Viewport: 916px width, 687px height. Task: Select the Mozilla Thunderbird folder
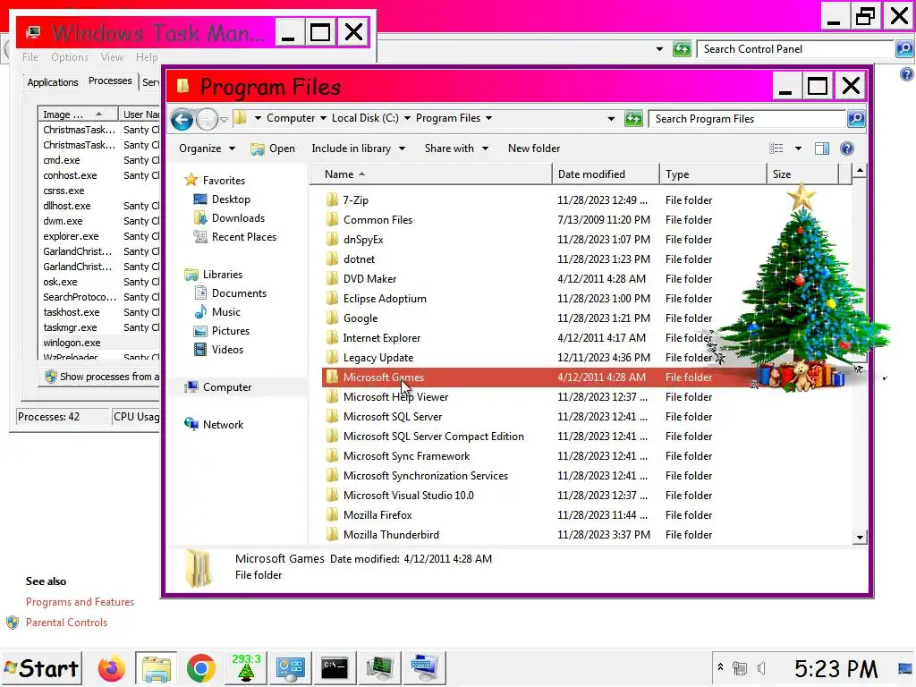[x=391, y=535]
